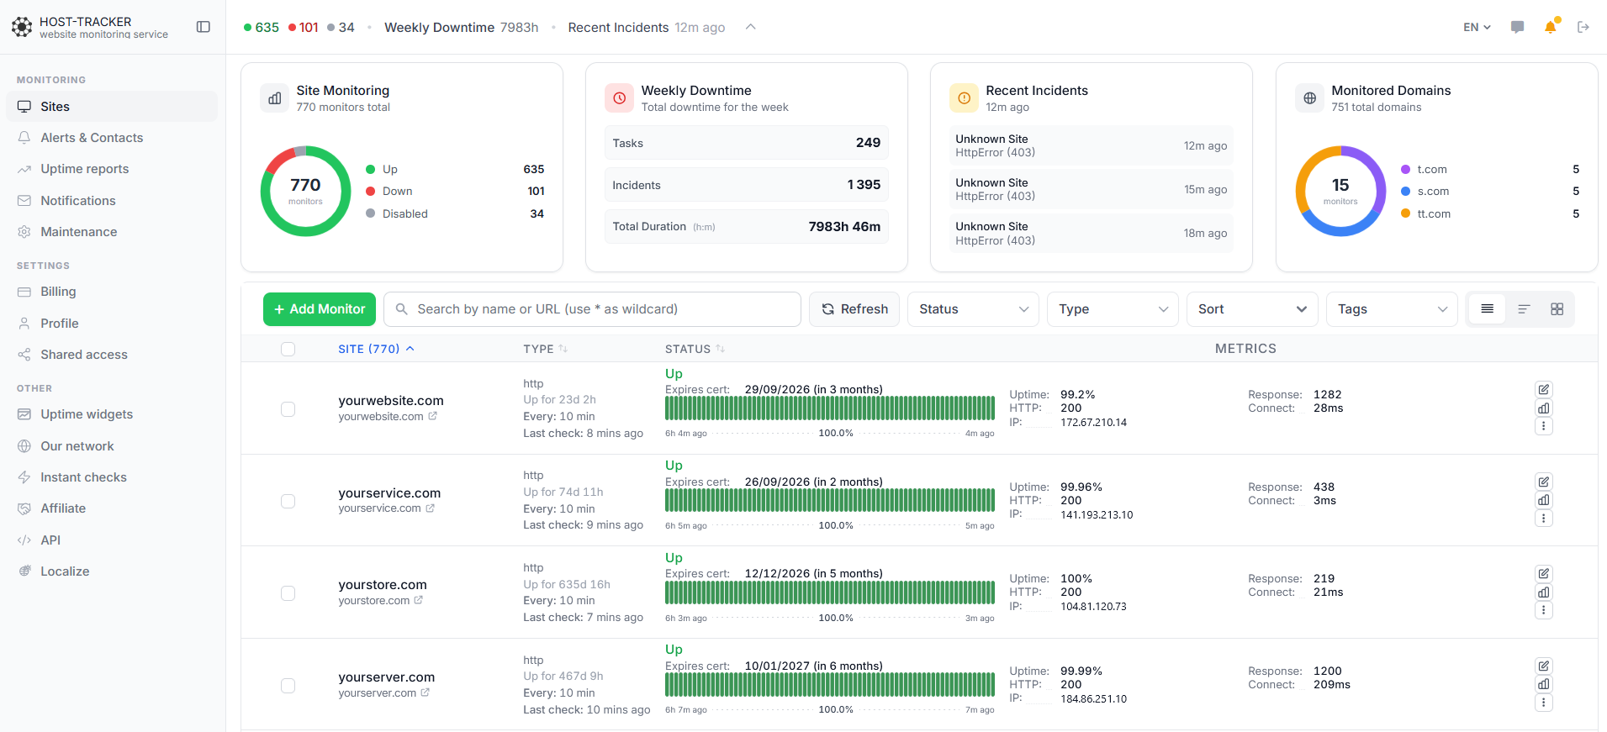
Task: Edit the yourwebsite.com monitor
Action: (1544, 389)
